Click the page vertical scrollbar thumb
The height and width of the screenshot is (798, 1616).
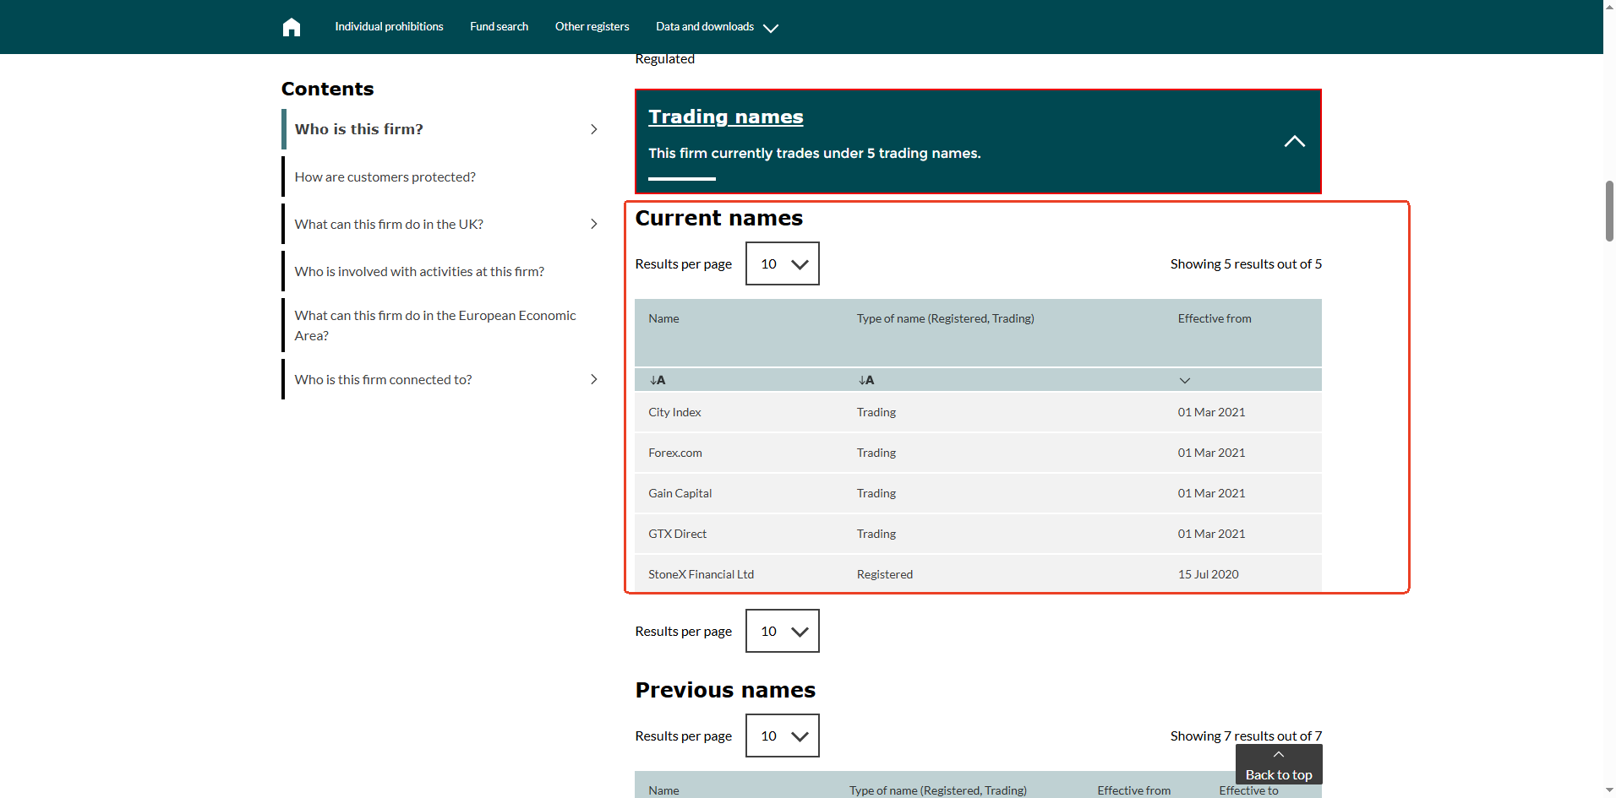pyautogui.click(x=1609, y=211)
